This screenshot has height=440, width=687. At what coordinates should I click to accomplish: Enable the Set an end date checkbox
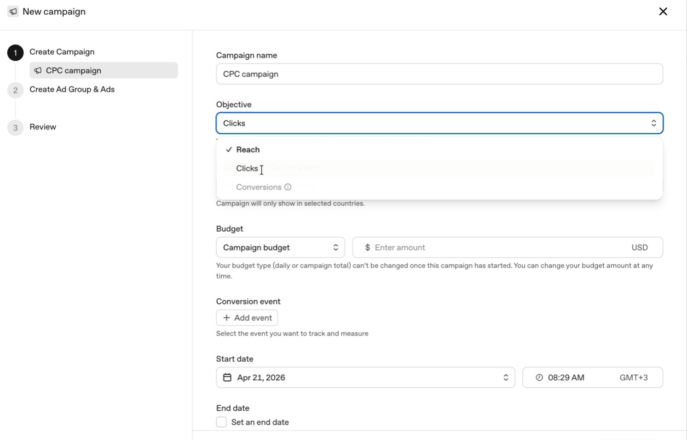[221, 422]
